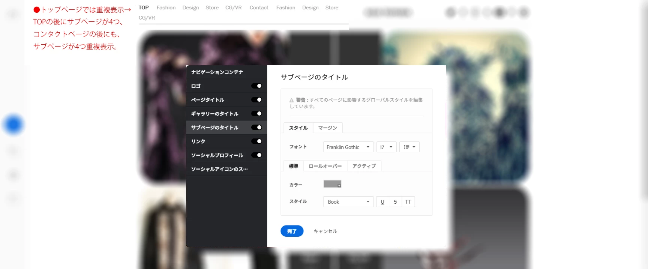Select the アクティブ state tab
Viewport: 648px width, 269px height.
coord(364,166)
